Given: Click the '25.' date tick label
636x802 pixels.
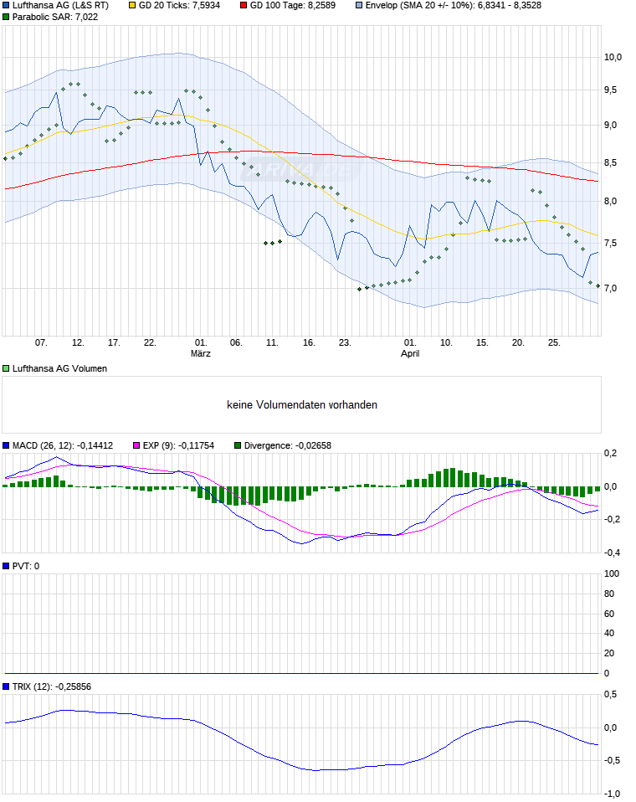Looking at the screenshot, I should pos(554,342).
